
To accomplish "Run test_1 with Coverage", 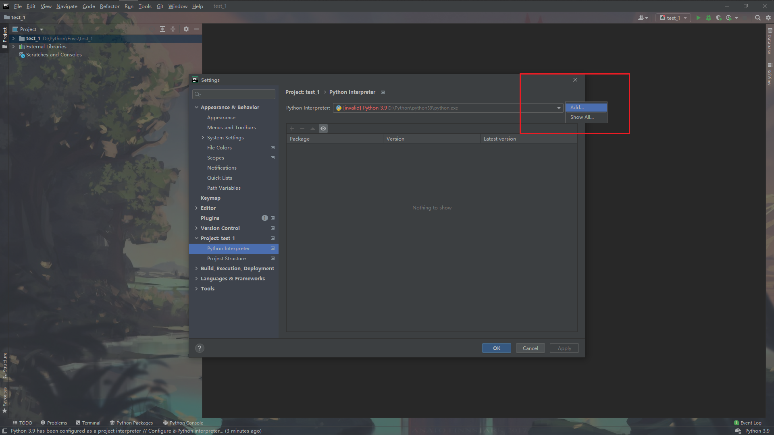I will coord(718,18).
